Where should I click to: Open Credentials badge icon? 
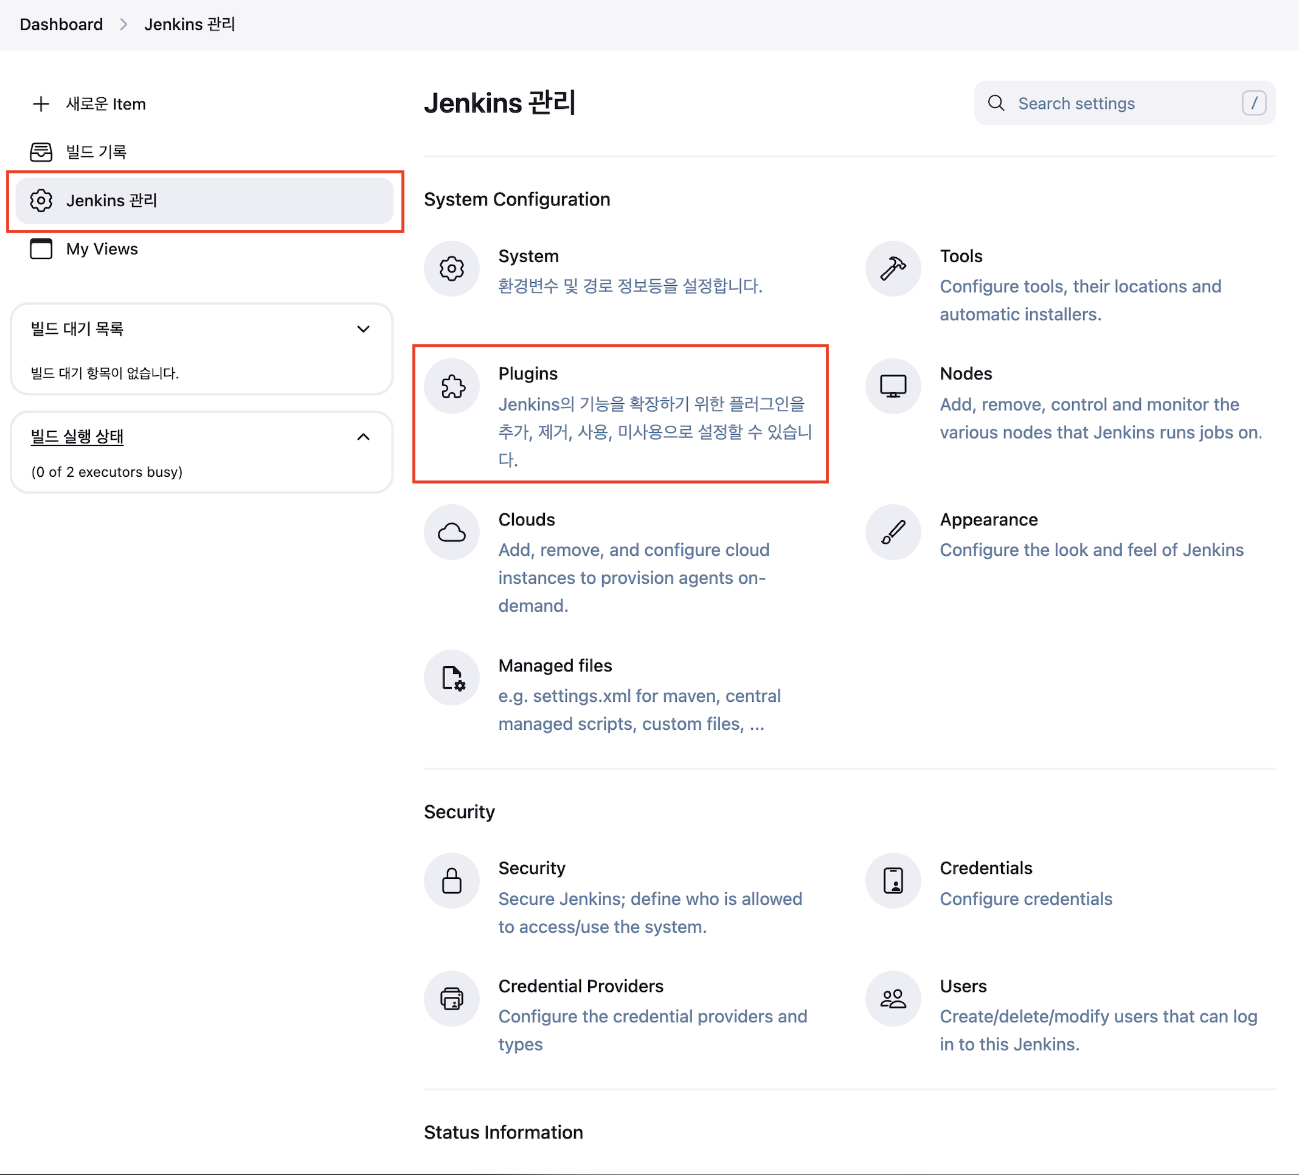[x=892, y=881]
